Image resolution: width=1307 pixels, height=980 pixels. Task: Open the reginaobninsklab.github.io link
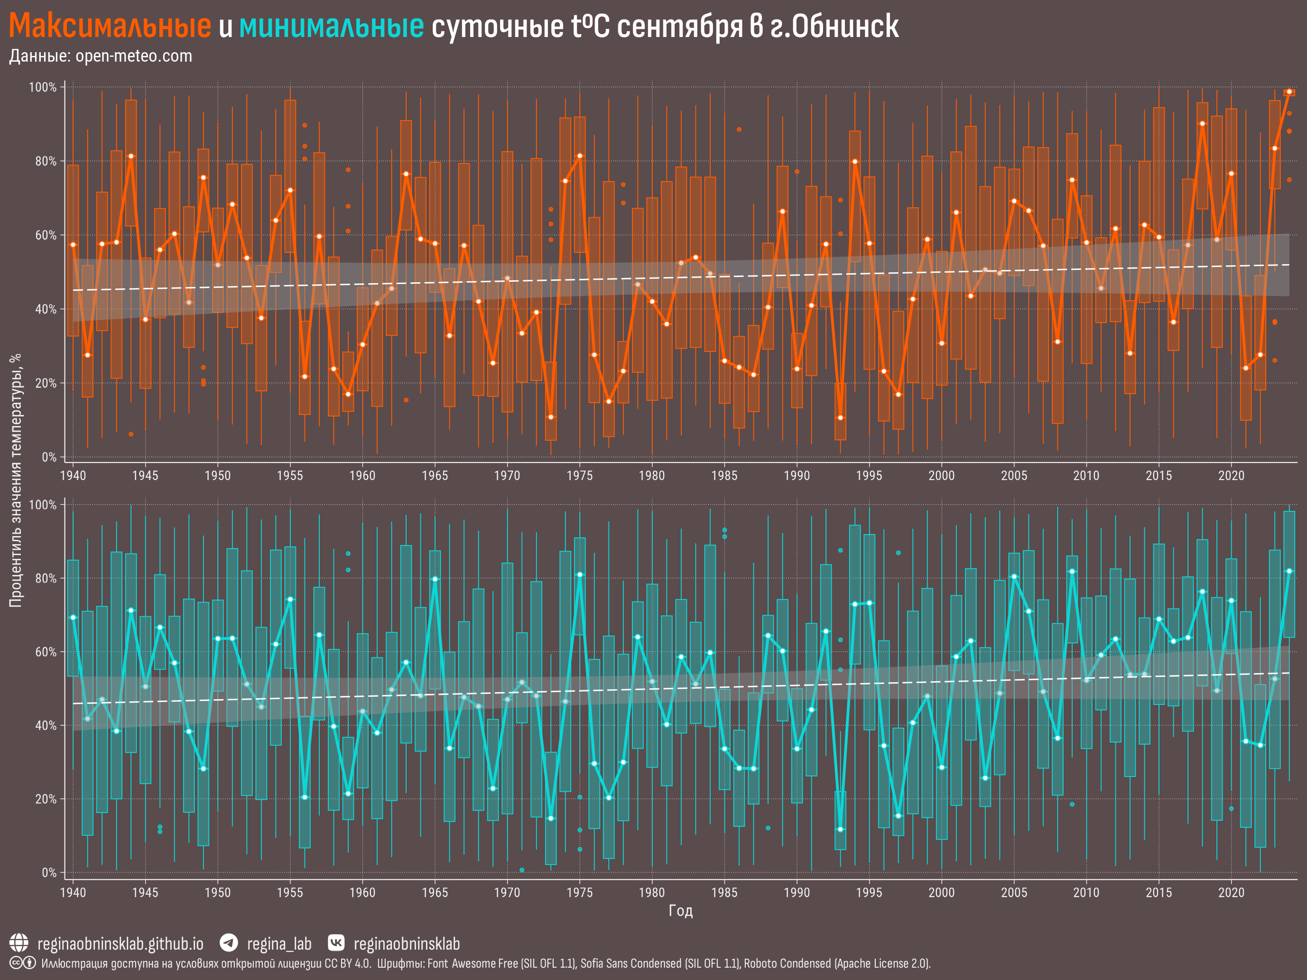120,944
